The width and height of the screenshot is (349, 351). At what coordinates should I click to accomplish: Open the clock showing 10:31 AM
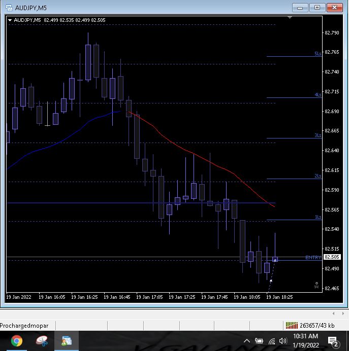(x=305, y=341)
